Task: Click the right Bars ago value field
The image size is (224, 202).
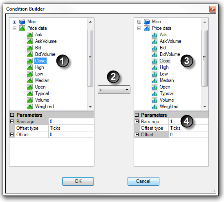Action: 188,122
